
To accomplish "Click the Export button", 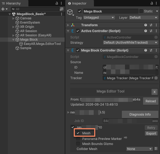I will [x=151, y=133].
